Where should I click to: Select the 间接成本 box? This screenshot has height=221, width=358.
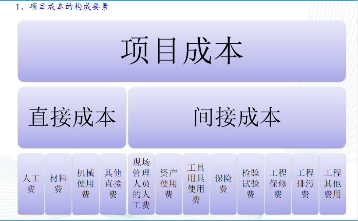tap(237, 117)
